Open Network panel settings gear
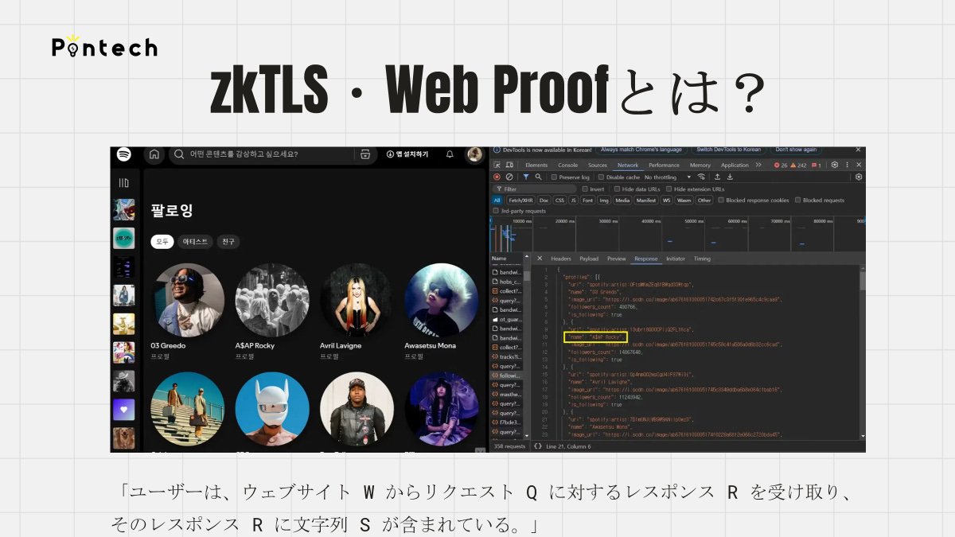The height and width of the screenshot is (537, 955). pos(859,177)
